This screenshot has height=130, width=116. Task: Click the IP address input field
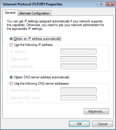coord(78,52)
